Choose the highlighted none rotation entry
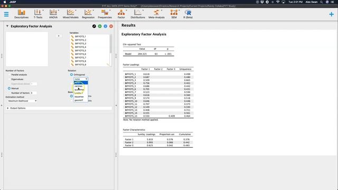Viewport: 338px width, 190px height. tap(81, 83)
